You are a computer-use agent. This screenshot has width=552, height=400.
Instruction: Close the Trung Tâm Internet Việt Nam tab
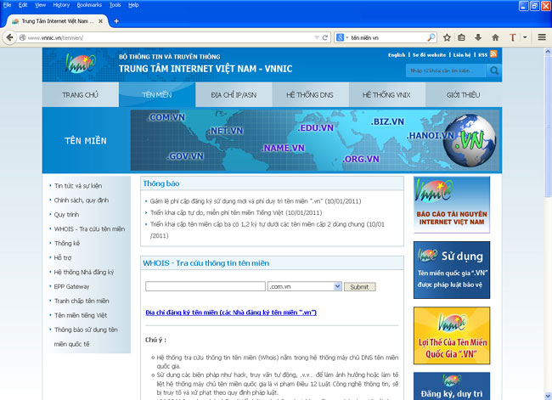(x=100, y=21)
